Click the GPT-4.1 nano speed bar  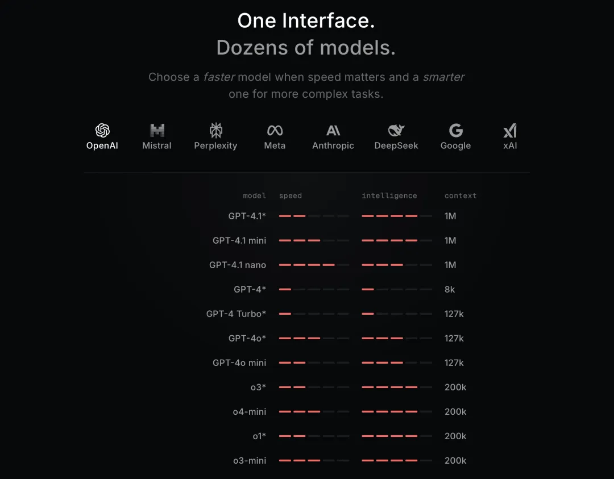[x=314, y=265]
